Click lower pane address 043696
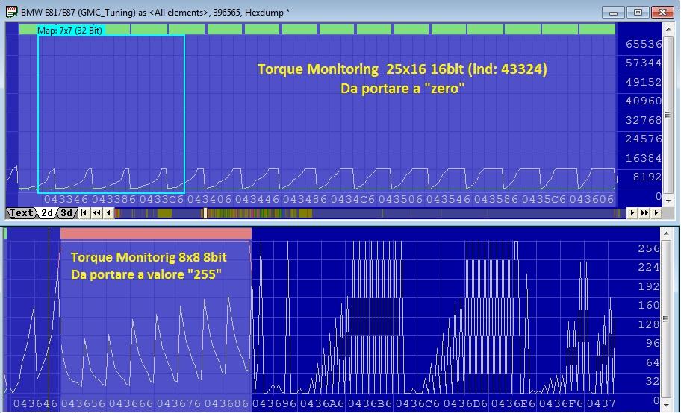 275,404
